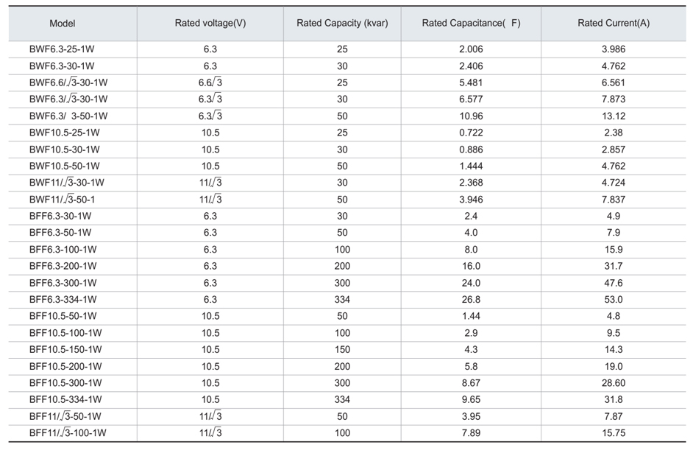The width and height of the screenshot is (693, 453).
Task: Click model cell BWF11/√3-50-1
Action: pos(62,199)
